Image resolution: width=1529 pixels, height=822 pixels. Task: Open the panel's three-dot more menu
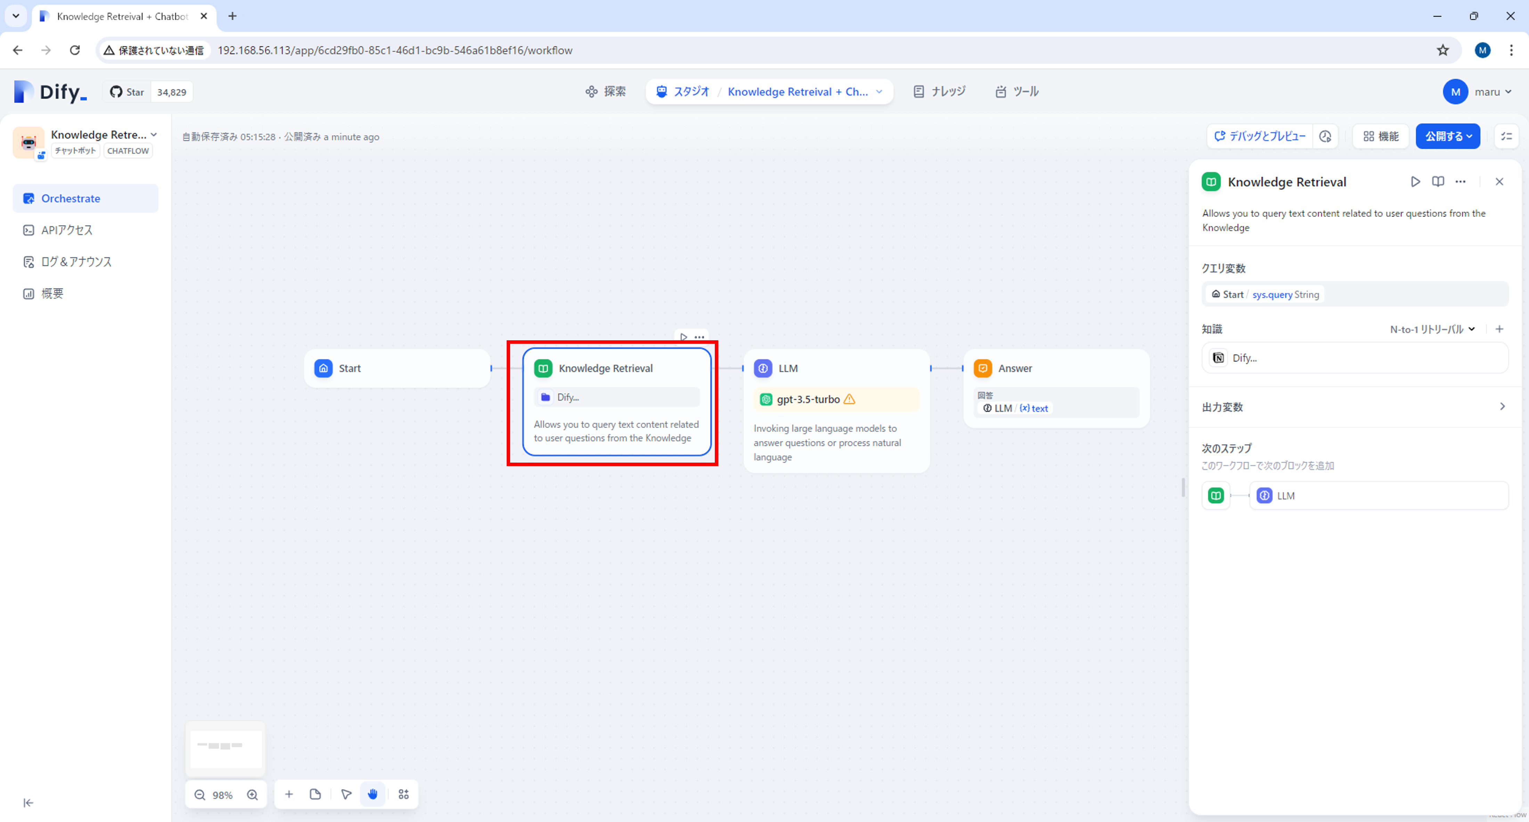pos(1460,182)
